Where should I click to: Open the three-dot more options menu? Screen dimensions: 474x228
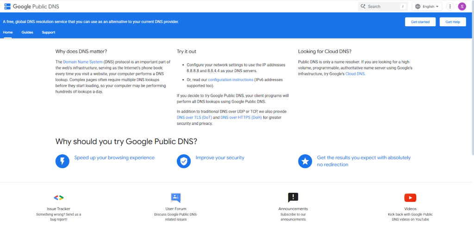450,6
